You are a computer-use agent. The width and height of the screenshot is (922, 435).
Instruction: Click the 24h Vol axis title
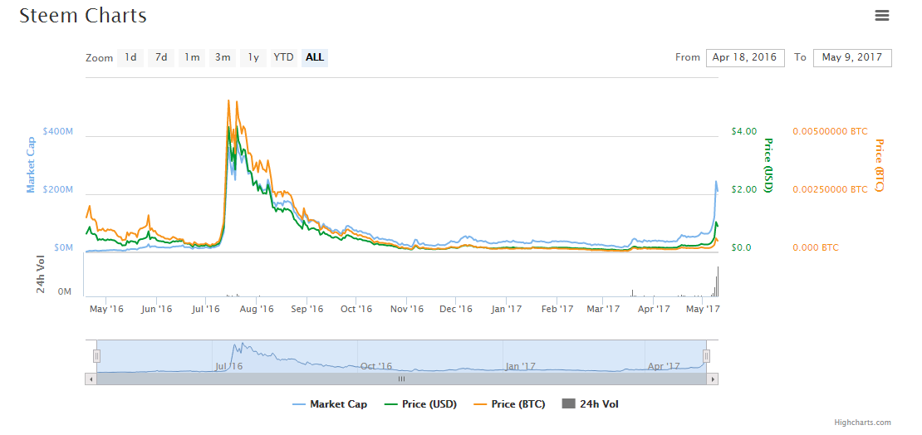[42, 275]
